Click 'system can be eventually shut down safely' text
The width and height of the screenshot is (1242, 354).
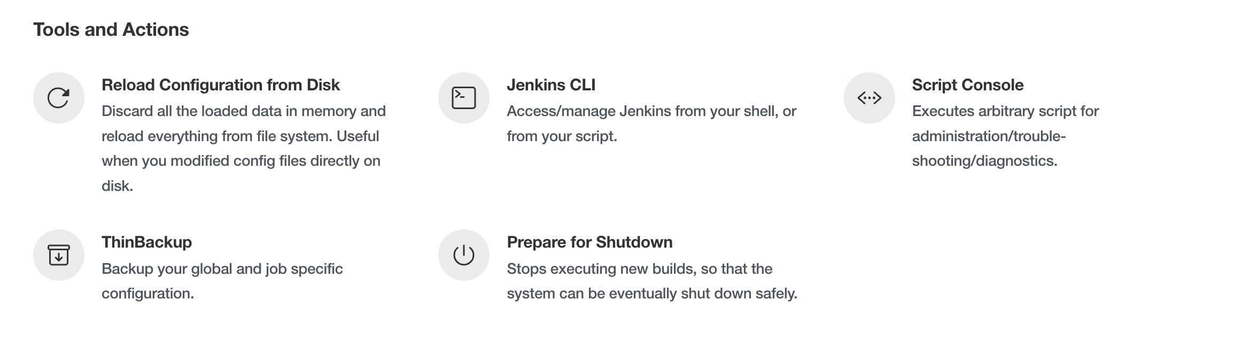(x=652, y=294)
